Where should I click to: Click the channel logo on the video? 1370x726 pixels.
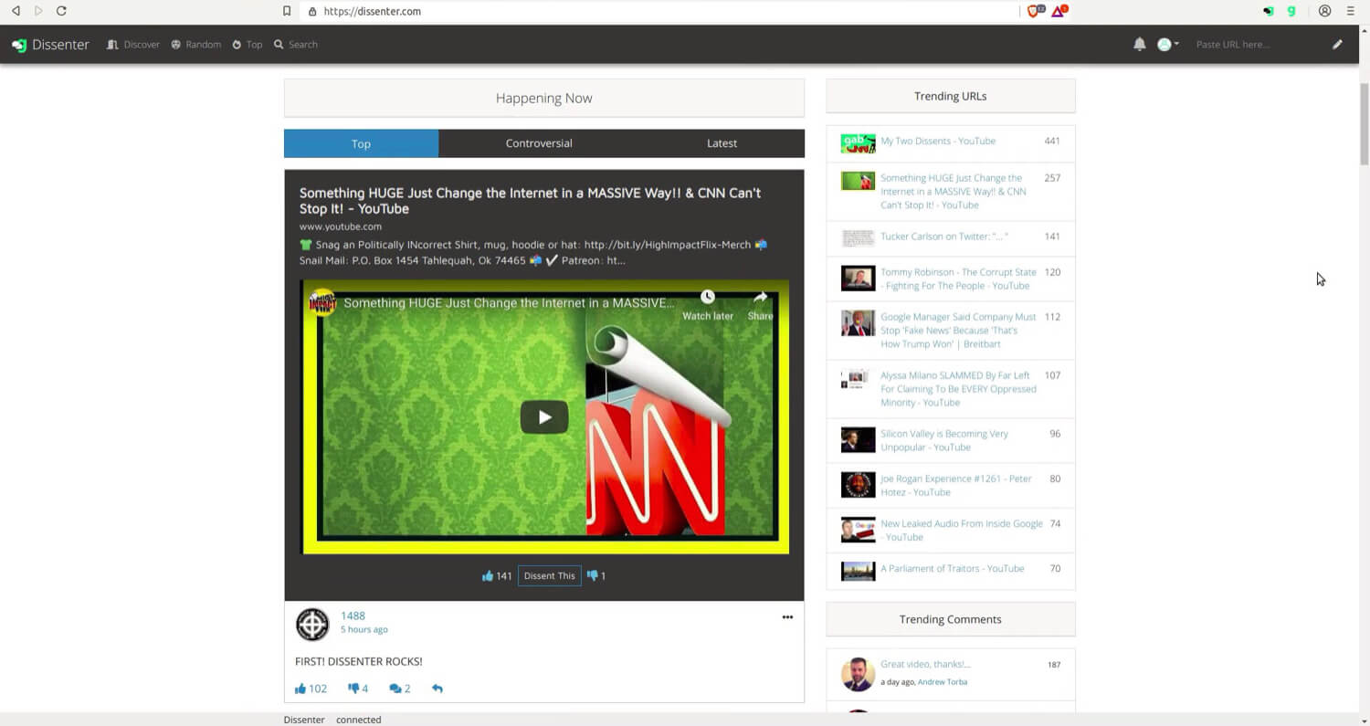tap(321, 302)
